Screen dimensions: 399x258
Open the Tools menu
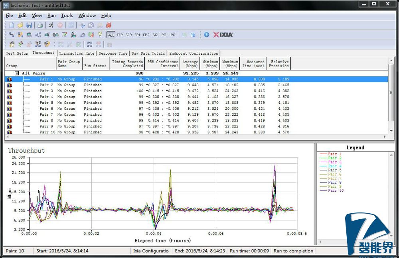(67, 16)
